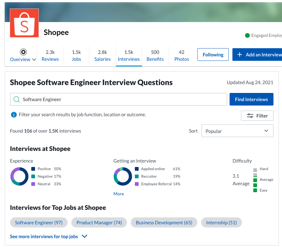Go to the Benefits tab
Image resolution: width=282 pixels, height=247 pixels.
[155, 56]
